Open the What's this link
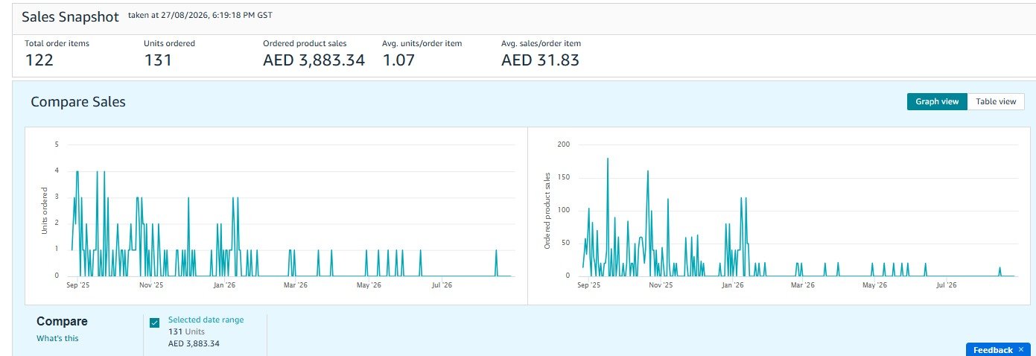Screen dimensions: 1036x356 tap(57, 338)
